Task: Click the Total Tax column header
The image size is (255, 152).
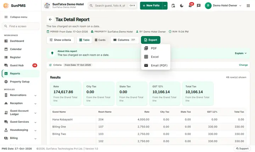Action: (x=239, y=112)
